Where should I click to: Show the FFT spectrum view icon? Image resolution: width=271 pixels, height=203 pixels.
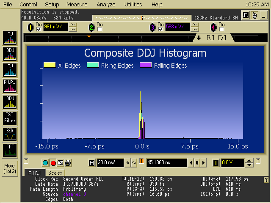9,150
